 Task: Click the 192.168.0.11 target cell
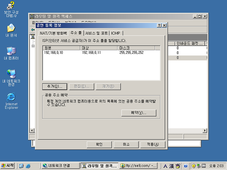[x=91, y=53]
